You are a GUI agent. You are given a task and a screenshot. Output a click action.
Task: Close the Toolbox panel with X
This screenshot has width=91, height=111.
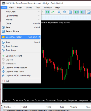tap(2, 106)
